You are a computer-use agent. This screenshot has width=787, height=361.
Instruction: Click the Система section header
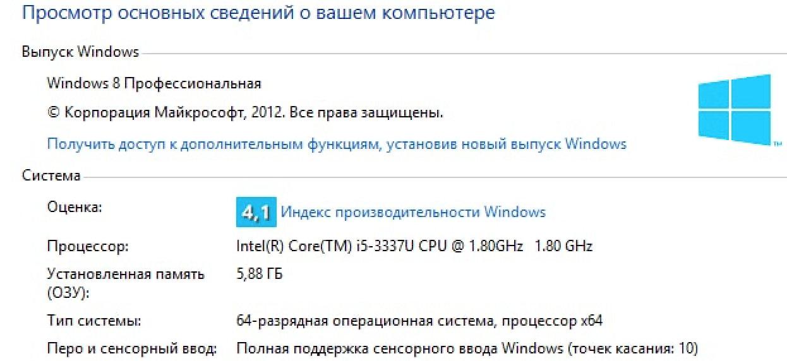click(x=51, y=175)
